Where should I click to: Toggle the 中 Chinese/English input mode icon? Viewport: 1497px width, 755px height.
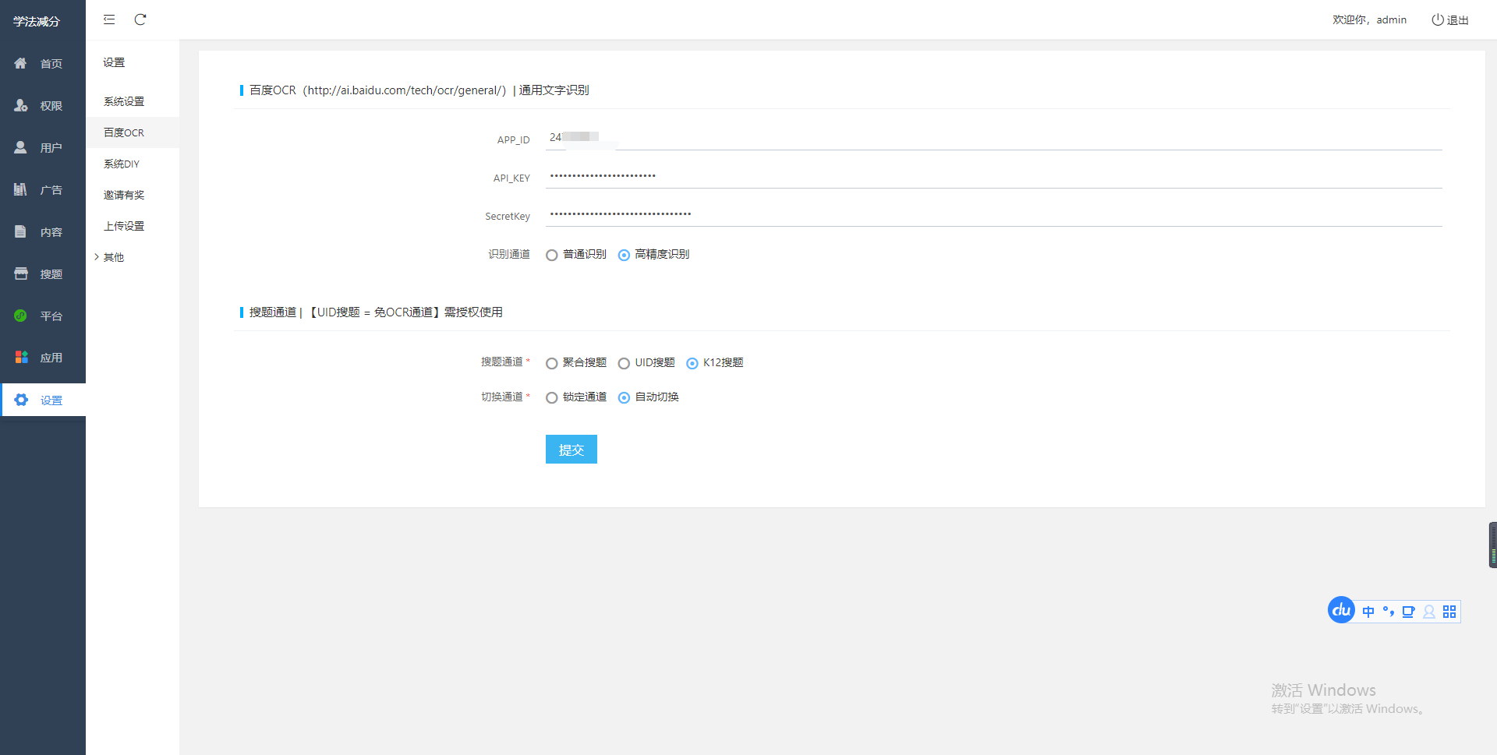point(1368,612)
